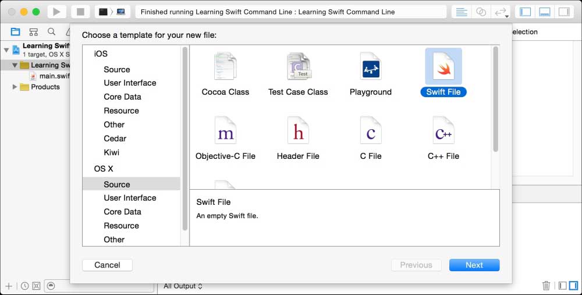Select iOS Source category
The height and width of the screenshot is (295, 582).
pyautogui.click(x=117, y=69)
